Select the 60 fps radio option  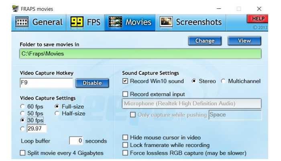tap(22, 107)
